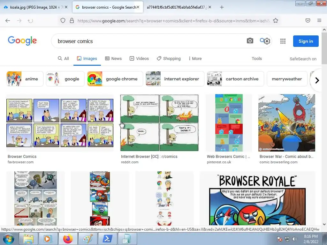327x245 pixels.
Task: Close the a7744f1f6cbf5d017 tab
Action: click(210, 7)
